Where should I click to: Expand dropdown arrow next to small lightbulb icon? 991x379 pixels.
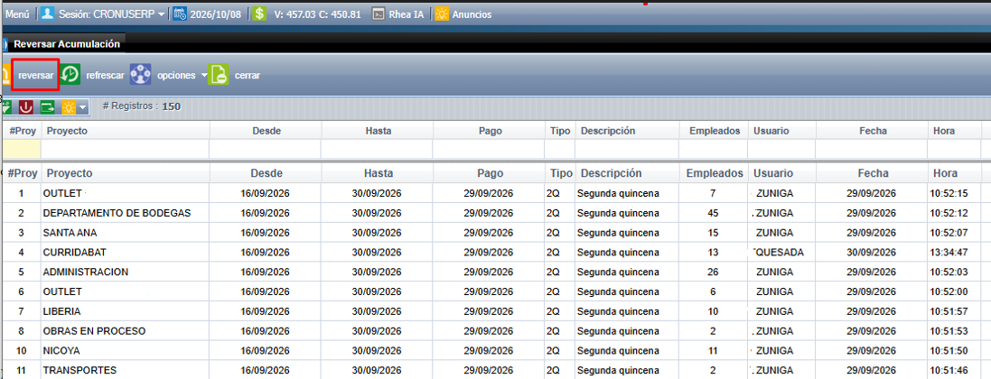tap(82, 108)
